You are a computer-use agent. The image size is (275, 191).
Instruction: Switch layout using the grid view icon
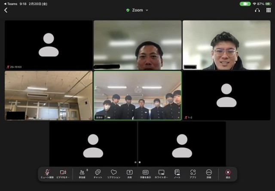click(x=269, y=10)
